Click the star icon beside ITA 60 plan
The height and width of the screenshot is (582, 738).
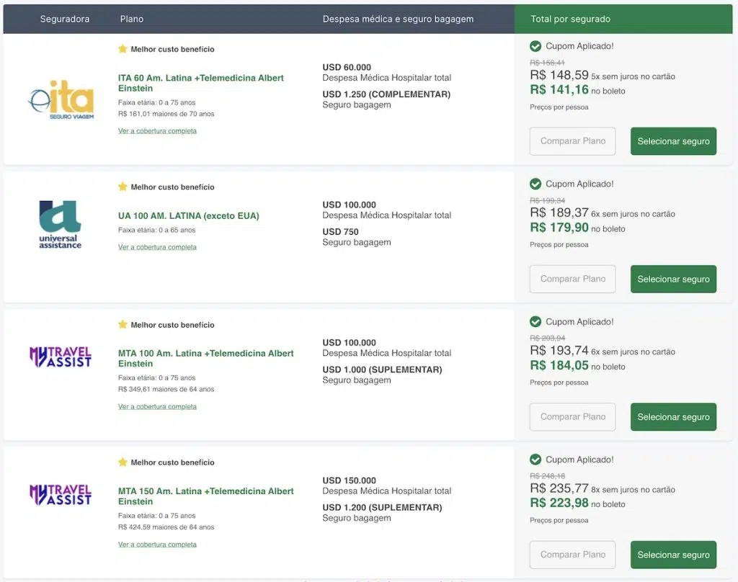click(x=123, y=49)
